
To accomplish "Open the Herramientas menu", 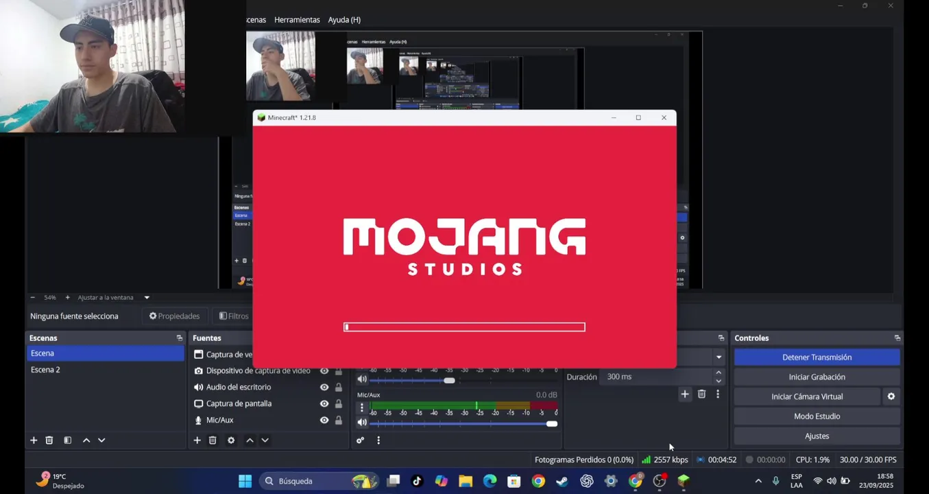I will (x=297, y=20).
